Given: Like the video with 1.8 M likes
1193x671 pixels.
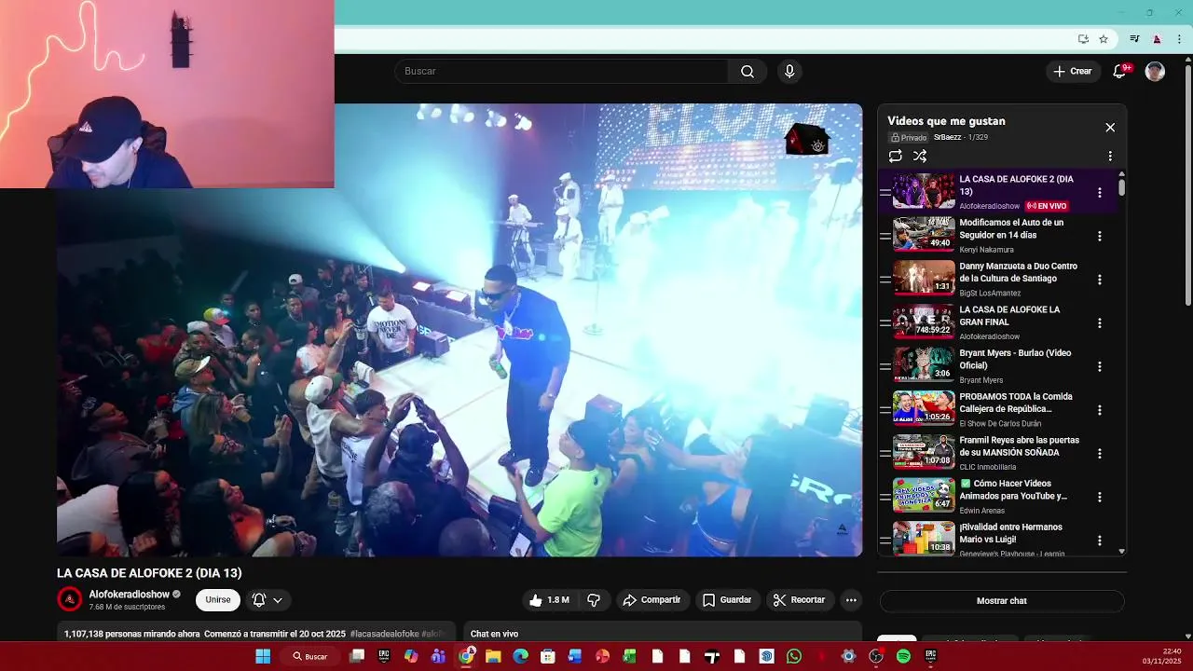Looking at the screenshot, I should click(549, 600).
